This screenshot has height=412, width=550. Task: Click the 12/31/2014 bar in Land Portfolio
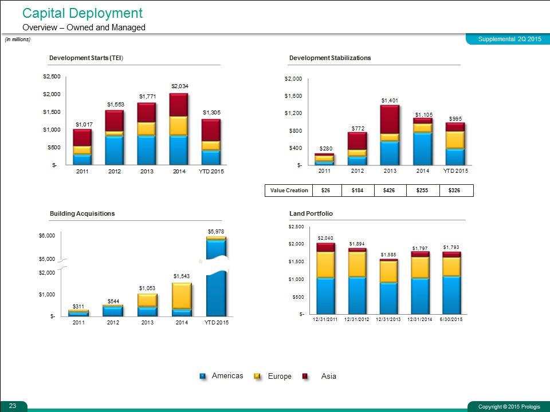[420, 283]
